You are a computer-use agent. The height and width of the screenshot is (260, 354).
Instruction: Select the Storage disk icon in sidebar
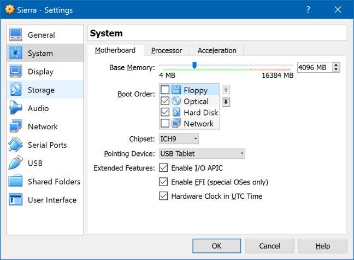[x=15, y=90]
